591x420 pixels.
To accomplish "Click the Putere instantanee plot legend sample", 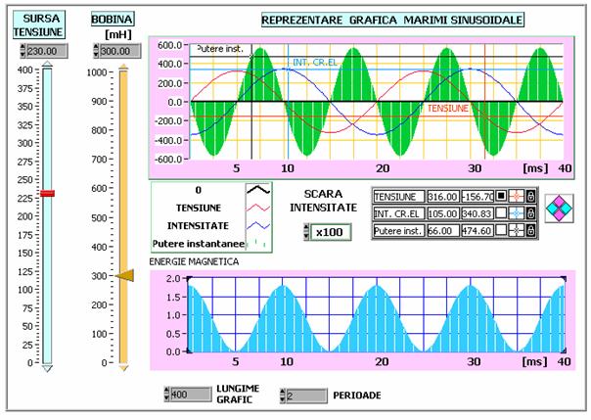I will point(257,241).
